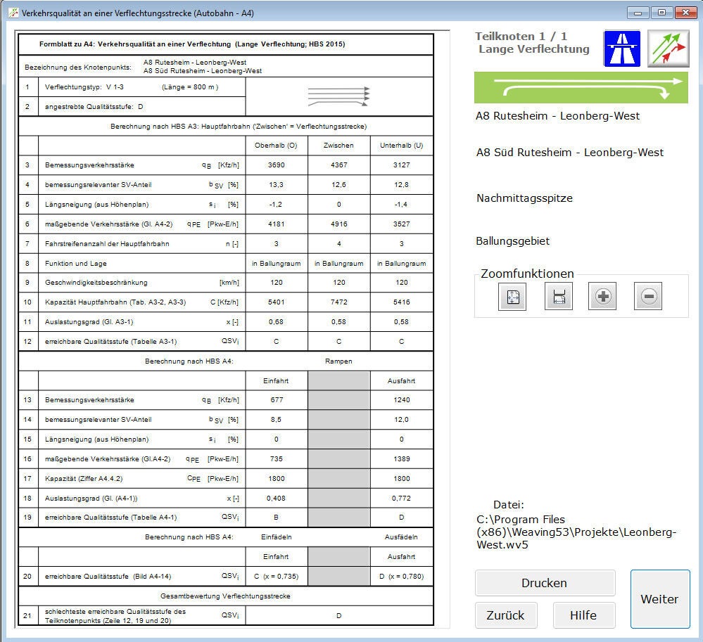Viewport: 703px width, 642px height.
Task: Minimize the Verkehrsqualität window
Action: (638, 12)
